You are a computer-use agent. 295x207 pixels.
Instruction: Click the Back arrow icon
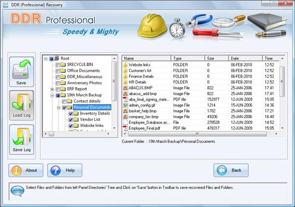tap(223, 170)
